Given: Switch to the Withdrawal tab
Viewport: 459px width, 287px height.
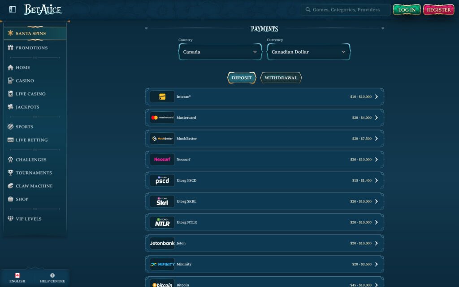Looking at the screenshot, I should point(281,77).
